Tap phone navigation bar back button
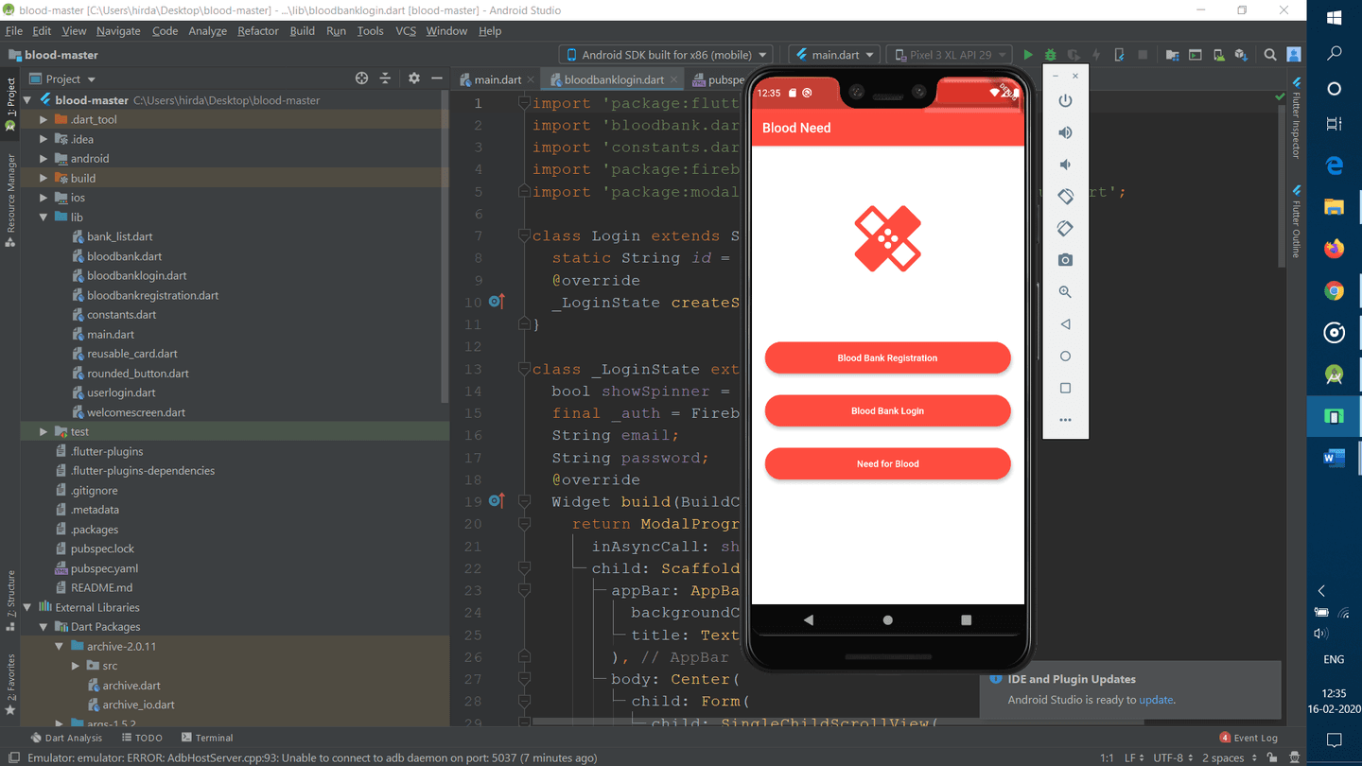 coord(808,620)
